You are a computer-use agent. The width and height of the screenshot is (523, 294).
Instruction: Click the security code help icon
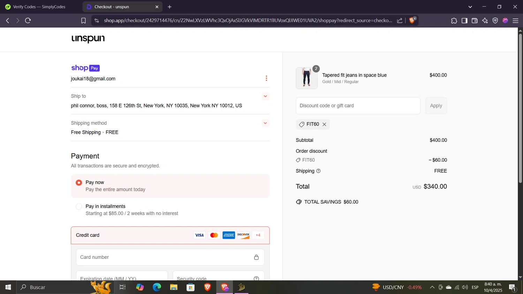(x=256, y=279)
